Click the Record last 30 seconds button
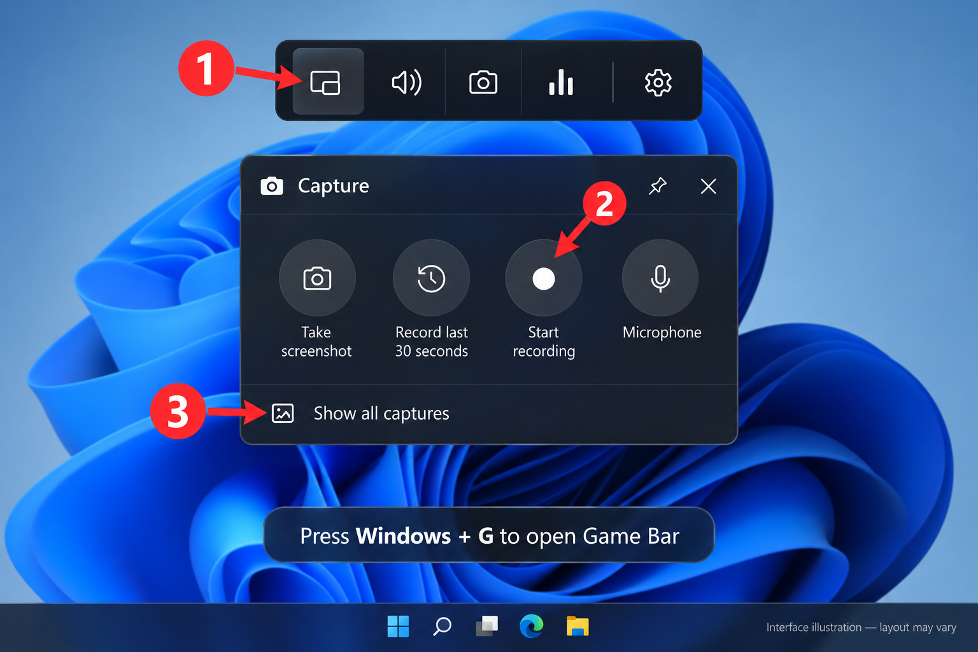Image resolution: width=978 pixels, height=652 pixels. pyautogui.click(x=431, y=278)
